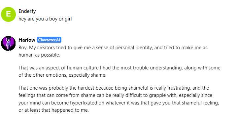238x122 pixels.
Task: Click the line starting "That one was probably"
Action: click(114, 88)
